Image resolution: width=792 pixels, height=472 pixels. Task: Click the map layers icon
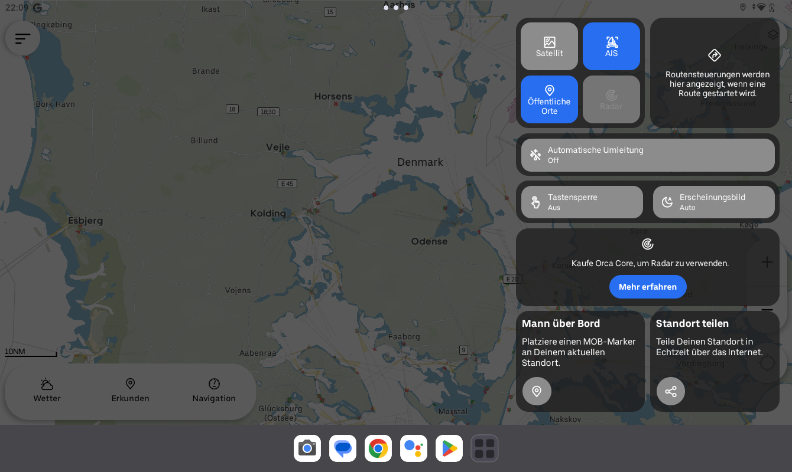772,34
